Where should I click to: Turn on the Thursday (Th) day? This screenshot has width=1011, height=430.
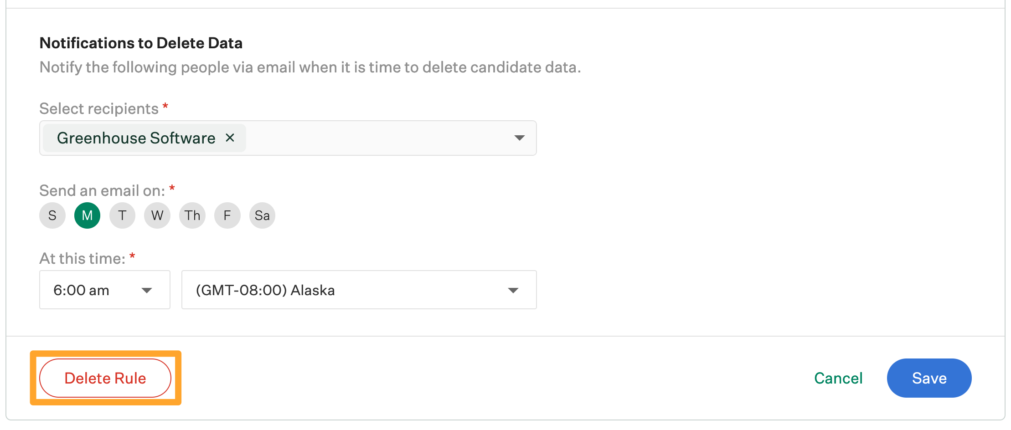[192, 215]
